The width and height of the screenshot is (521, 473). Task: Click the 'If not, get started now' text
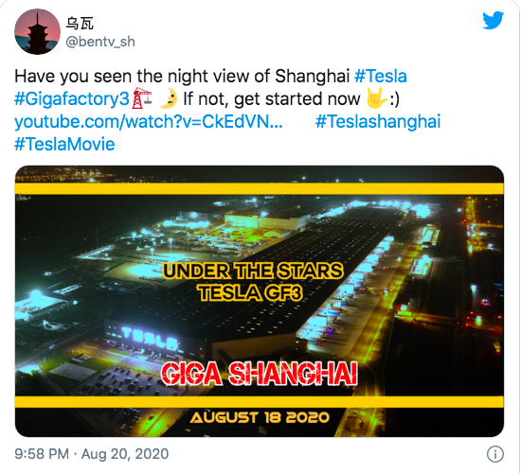(x=272, y=99)
